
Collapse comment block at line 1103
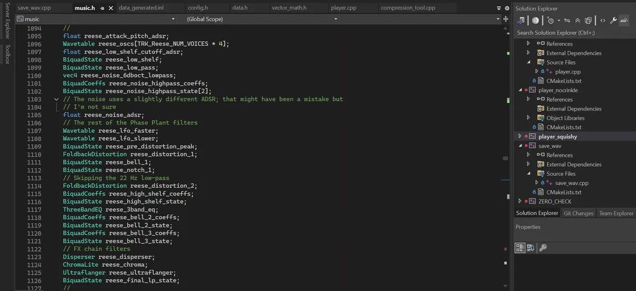coord(56,99)
